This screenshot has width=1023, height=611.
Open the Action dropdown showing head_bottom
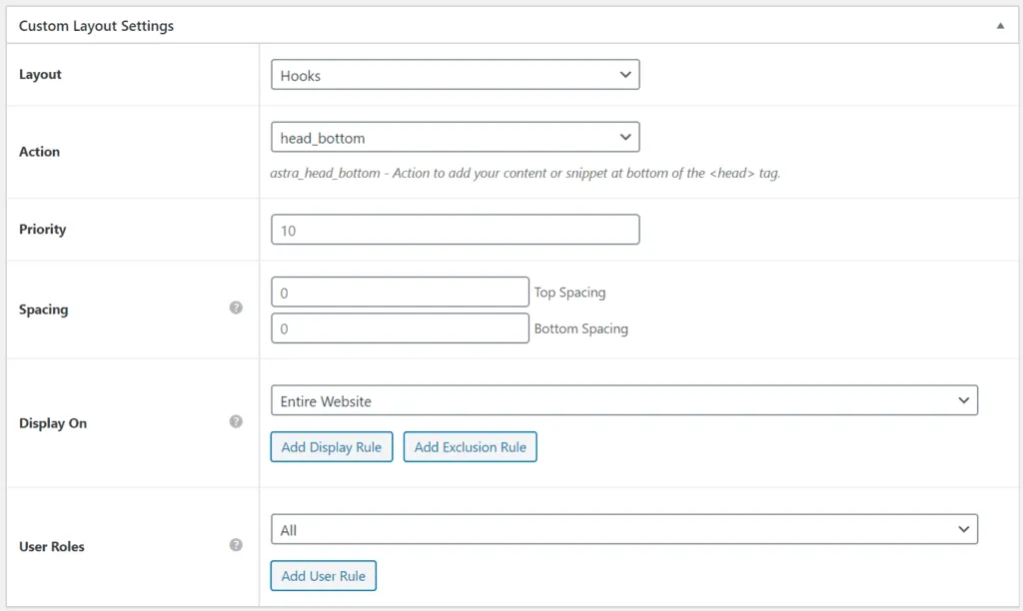pos(455,138)
